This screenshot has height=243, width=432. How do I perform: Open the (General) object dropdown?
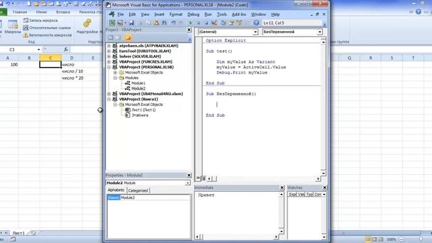tap(255, 32)
